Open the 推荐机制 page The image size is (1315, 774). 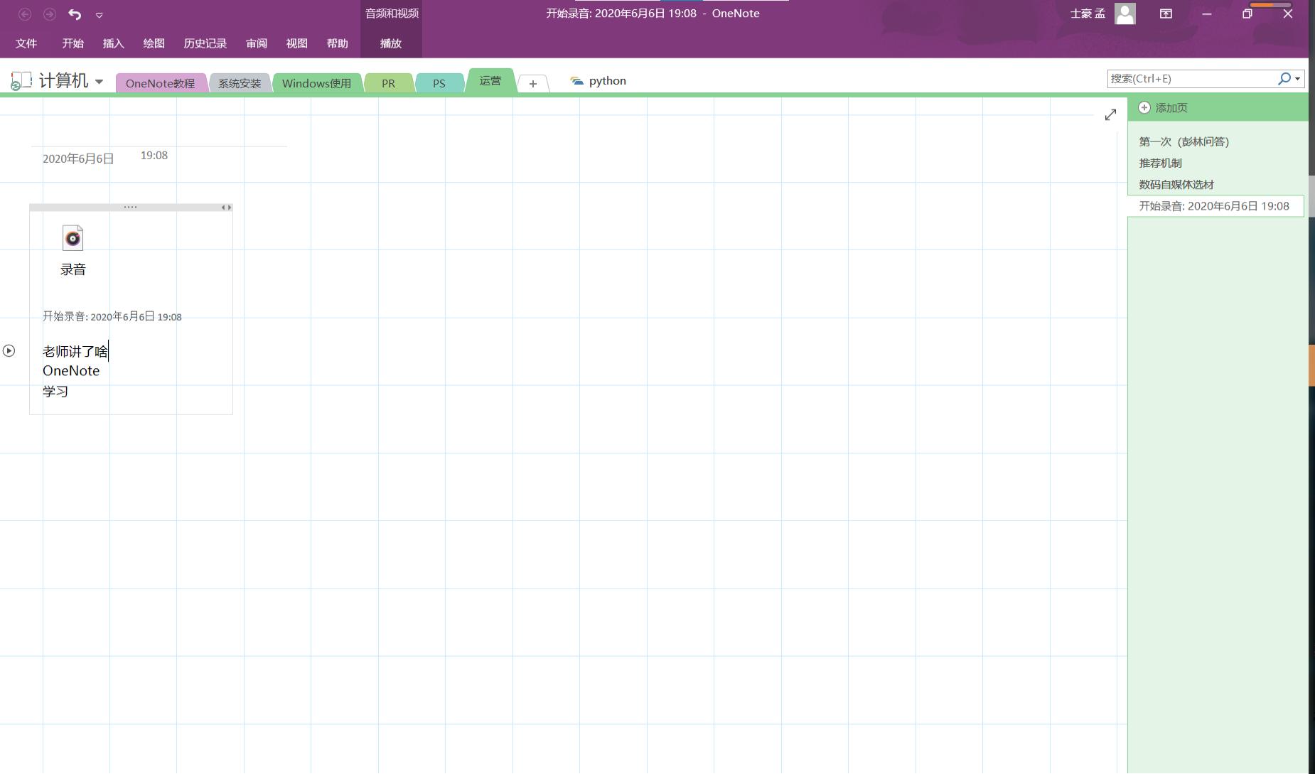pyautogui.click(x=1161, y=163)
